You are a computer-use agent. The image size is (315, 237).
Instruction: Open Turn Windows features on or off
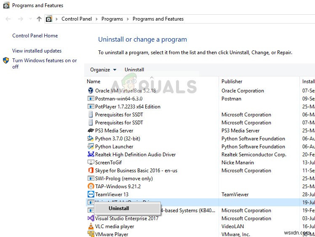pos(44,63)
